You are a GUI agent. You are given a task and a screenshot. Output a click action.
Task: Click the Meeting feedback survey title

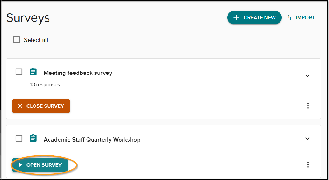(x=78, y=73)
